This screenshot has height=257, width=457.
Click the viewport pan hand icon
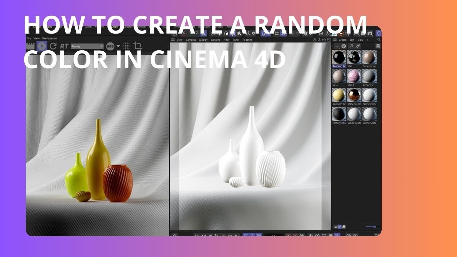315,40
